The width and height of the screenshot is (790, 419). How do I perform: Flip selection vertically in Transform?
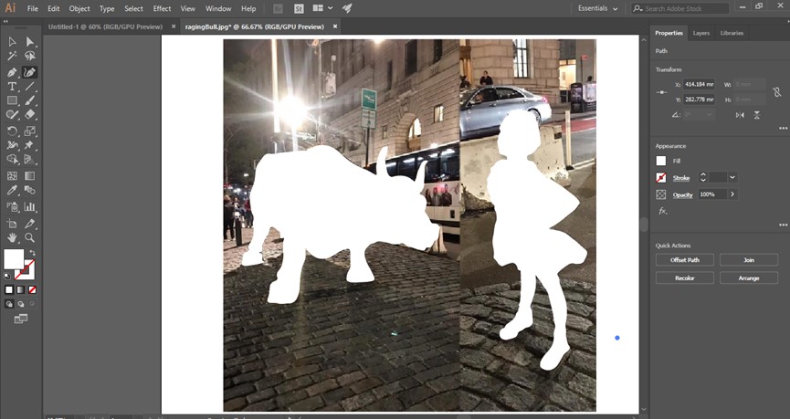pos(757,115)
